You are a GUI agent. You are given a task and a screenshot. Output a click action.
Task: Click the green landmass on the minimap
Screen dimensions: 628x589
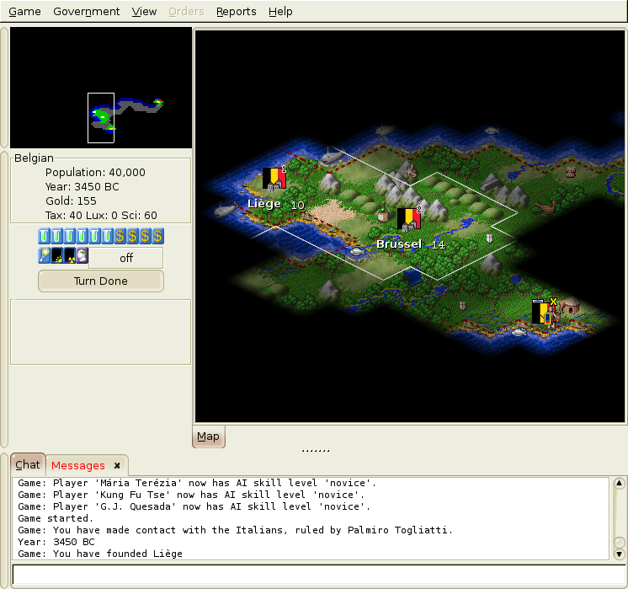99,115
